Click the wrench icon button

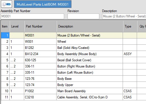(6, 4)
